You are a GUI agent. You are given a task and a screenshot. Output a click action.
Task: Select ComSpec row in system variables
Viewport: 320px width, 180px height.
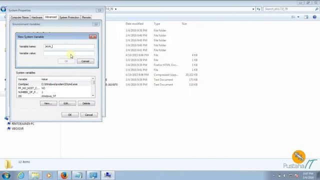[54, 84]
